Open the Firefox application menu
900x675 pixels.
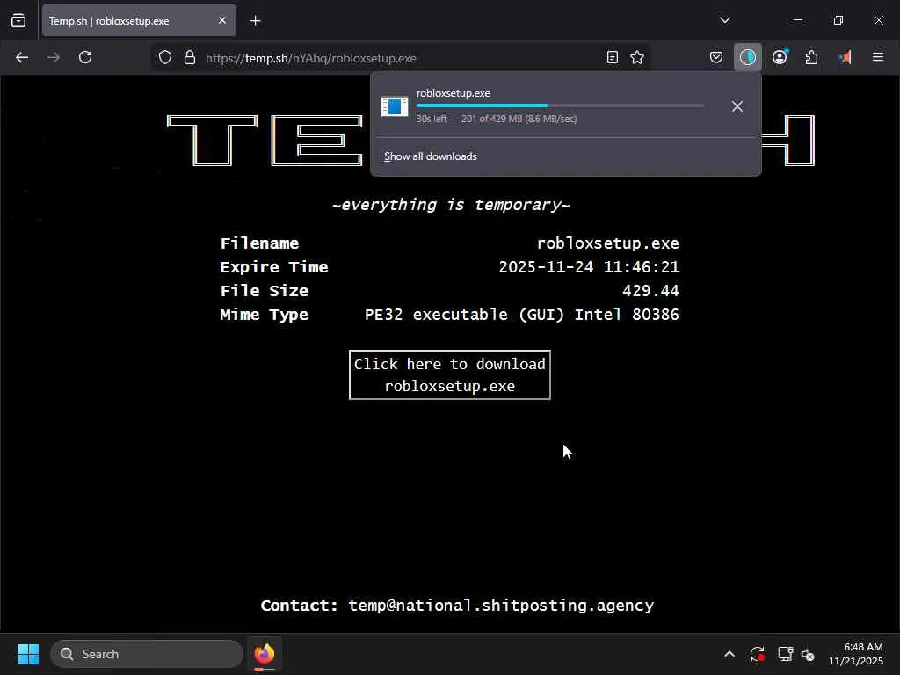coord(878,57)
